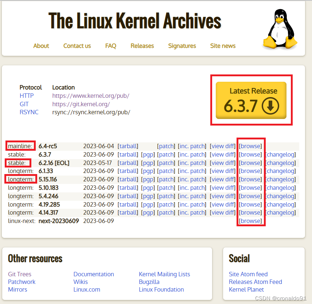Open the About page
The width and height of the screenshot is (312, 304).
[x=41, y=46]
